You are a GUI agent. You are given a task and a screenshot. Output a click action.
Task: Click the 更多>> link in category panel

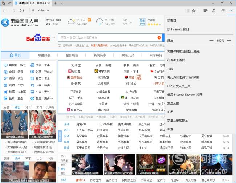pyautogui.click(x=48, y=98)
